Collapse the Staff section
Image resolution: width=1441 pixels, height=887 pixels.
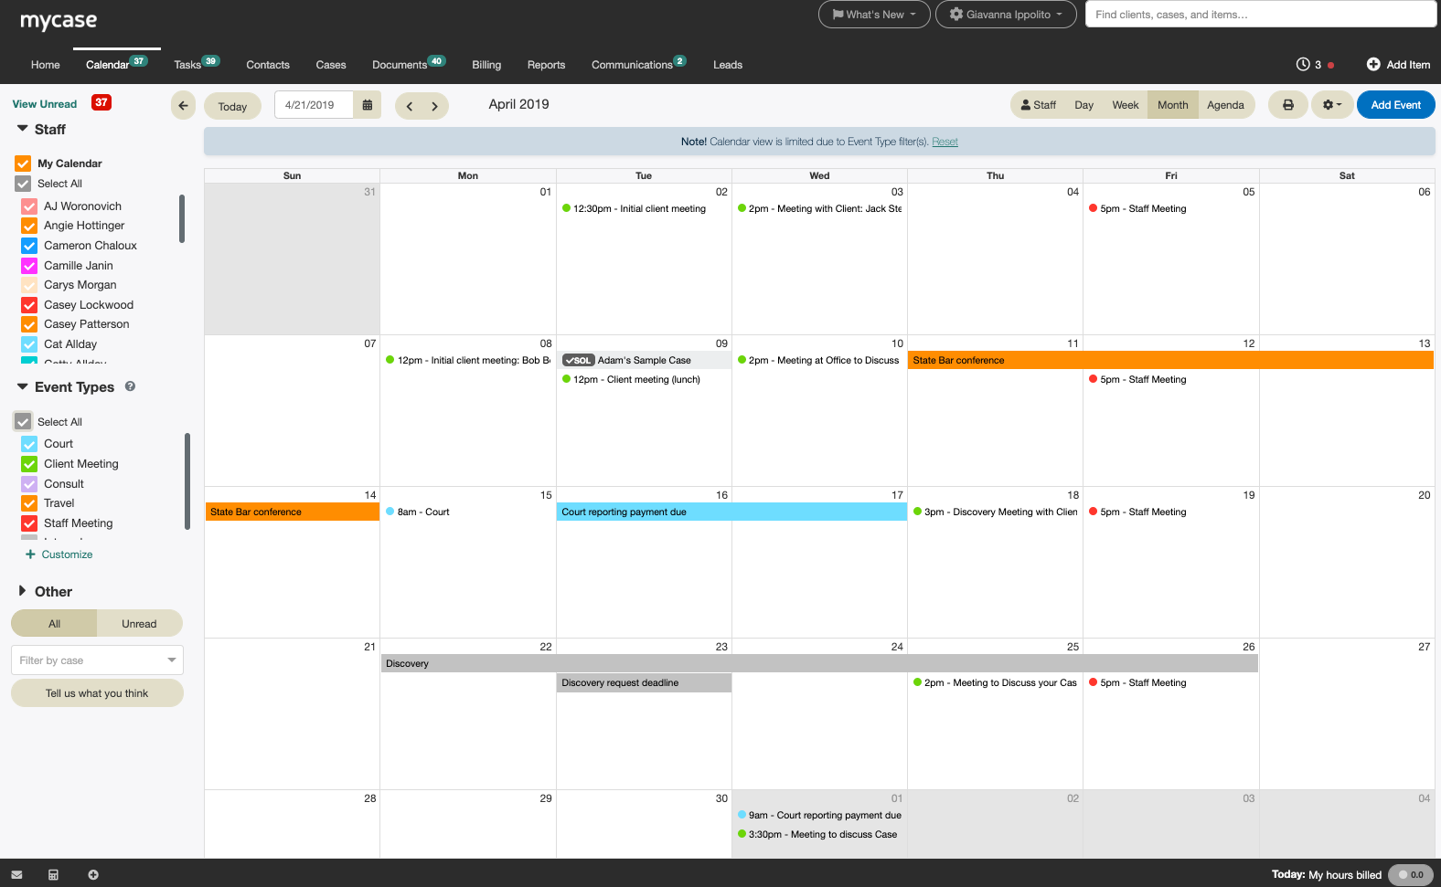pos(23,129)
